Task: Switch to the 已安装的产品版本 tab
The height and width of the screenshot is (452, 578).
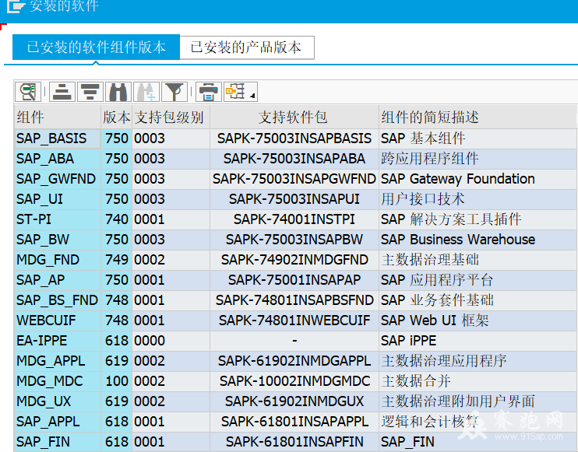Action: point(247,47)
